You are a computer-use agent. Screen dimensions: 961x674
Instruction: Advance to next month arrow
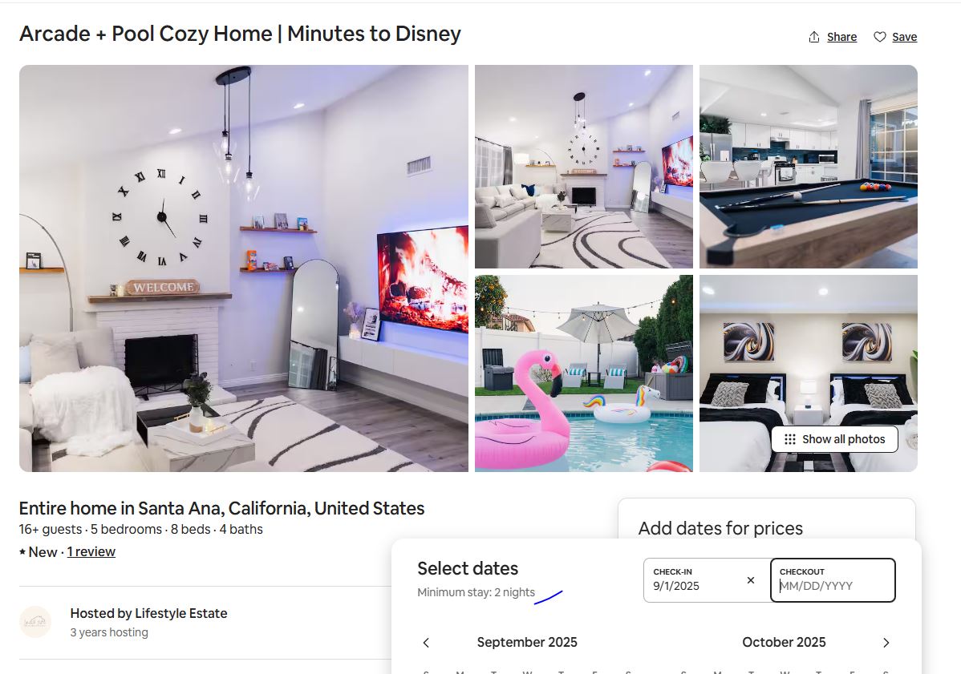pos(886,642)
